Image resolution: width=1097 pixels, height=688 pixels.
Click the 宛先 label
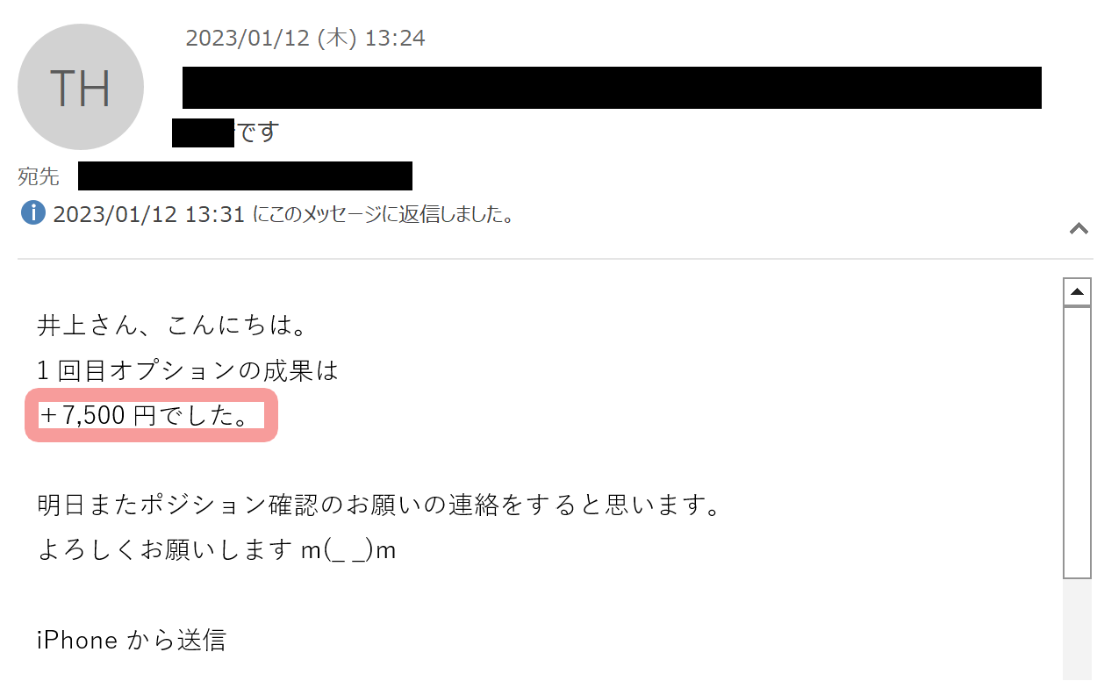point(39,176)
